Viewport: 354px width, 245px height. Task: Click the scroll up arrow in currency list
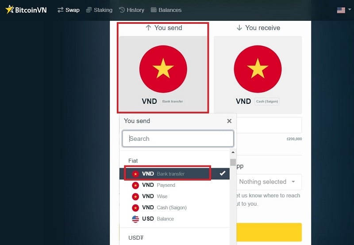click(233, 152)
